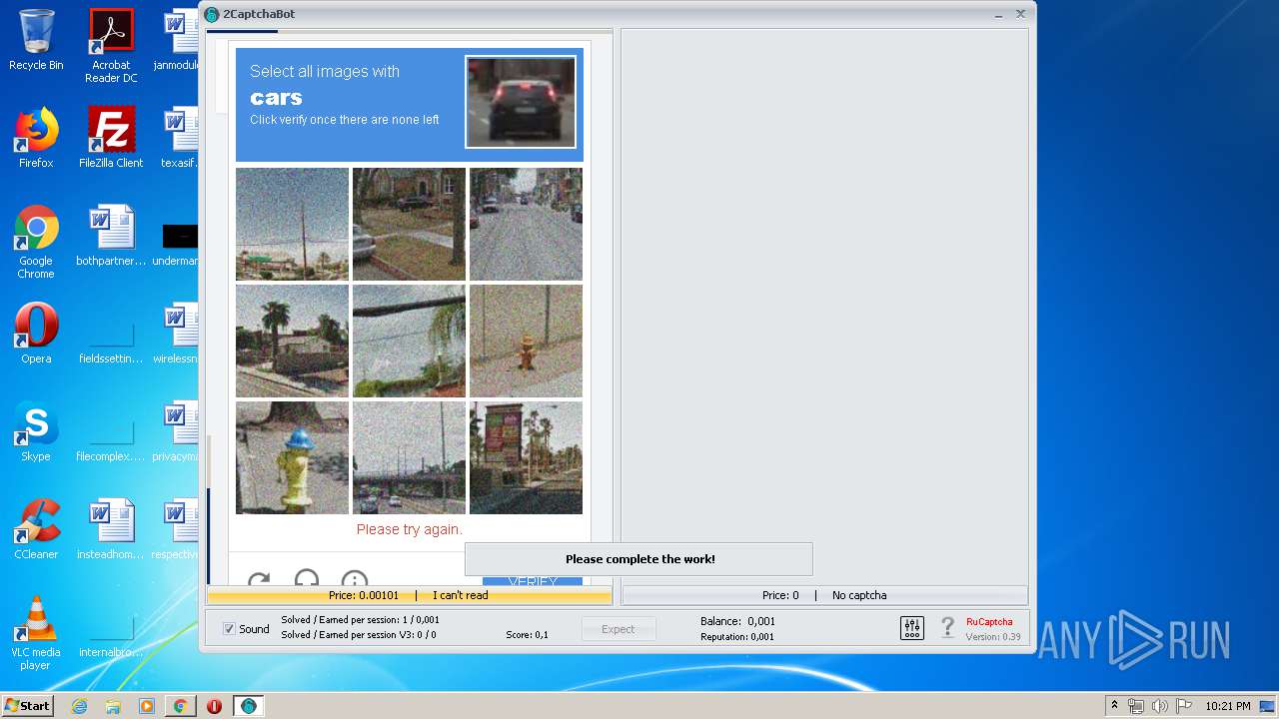The width and height of the screenshot is (1279, 719).
Task: Open the Windows Start menu
Action: [27, 705]
